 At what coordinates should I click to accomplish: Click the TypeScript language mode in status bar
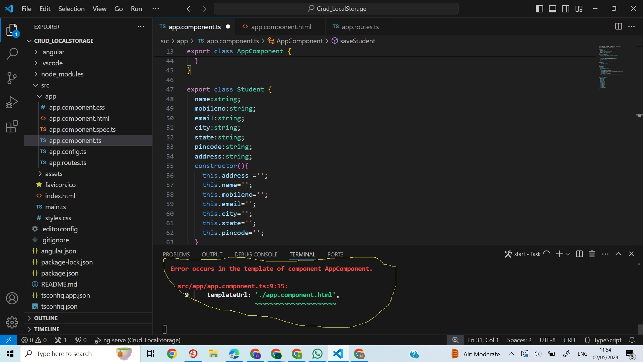[603, 340]
